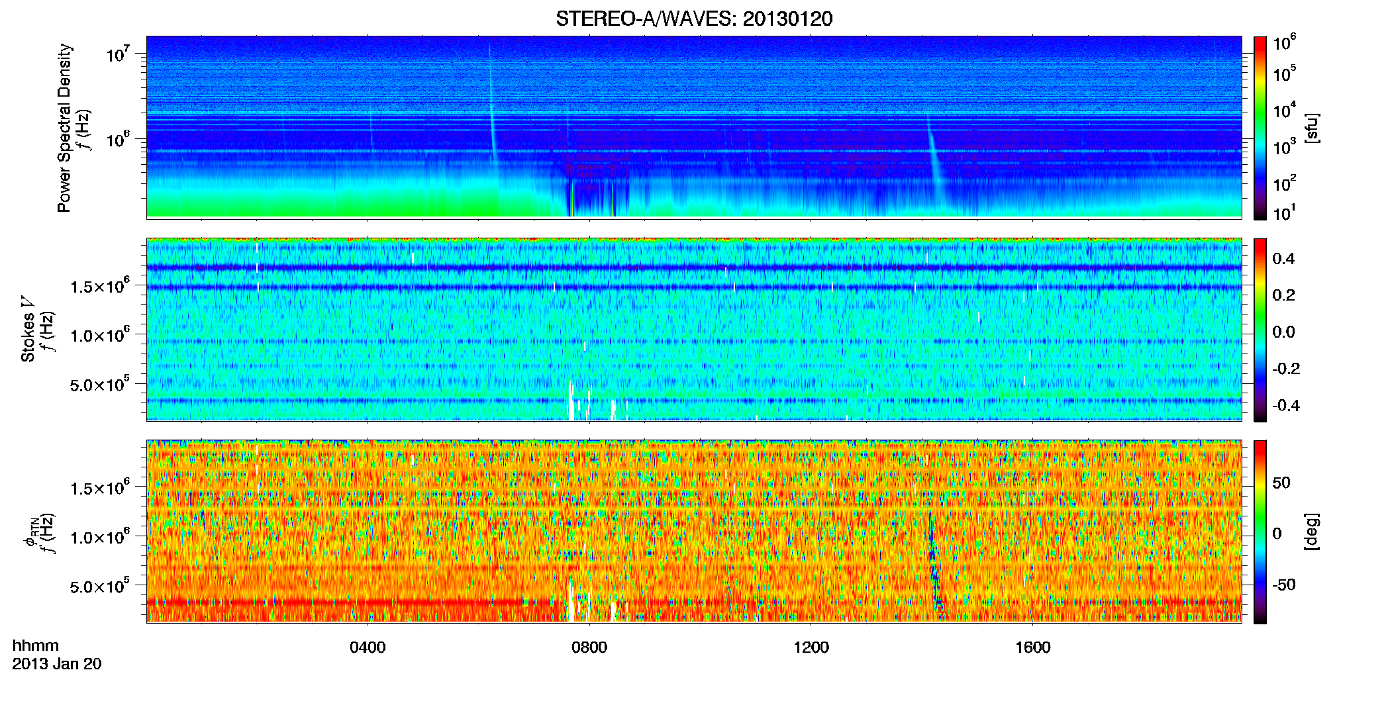Screen dimensions: 1388x715
Task: Select the 1600 time tick label
Action: (1033, 647)
